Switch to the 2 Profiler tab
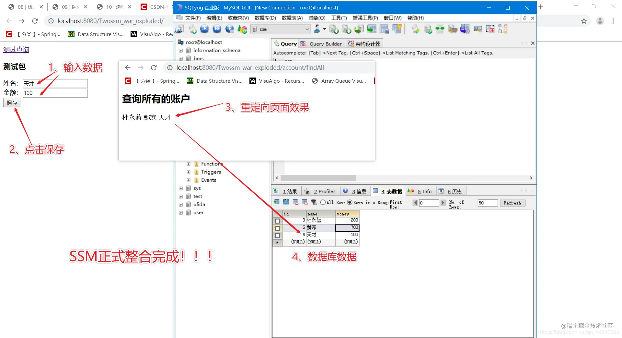Image resolution: width=622 pixels, height=338 pixels. 321,191
